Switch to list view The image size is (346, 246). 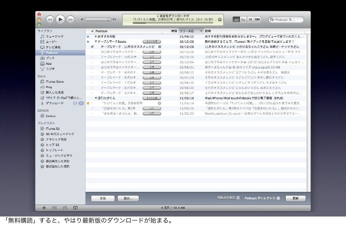tap(236, 20)
